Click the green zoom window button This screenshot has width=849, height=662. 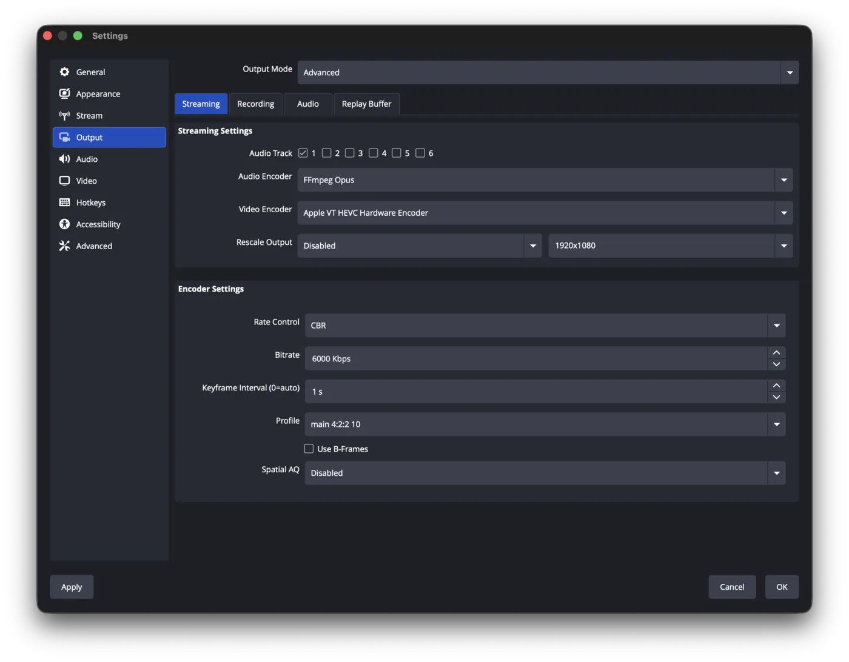pyautogui.click(x=78, y=36)
